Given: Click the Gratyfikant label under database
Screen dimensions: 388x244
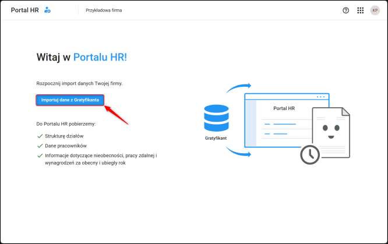Looking at the screenshot, I should (x=216, y=138).
